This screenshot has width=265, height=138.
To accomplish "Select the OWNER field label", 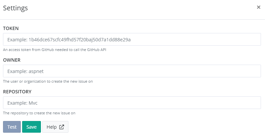I will pos(12,60).
